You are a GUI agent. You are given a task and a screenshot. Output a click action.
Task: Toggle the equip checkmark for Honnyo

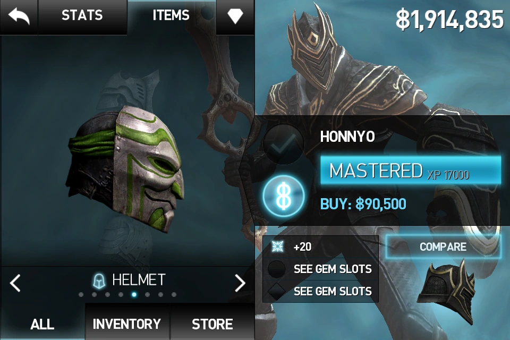point(284,144)
